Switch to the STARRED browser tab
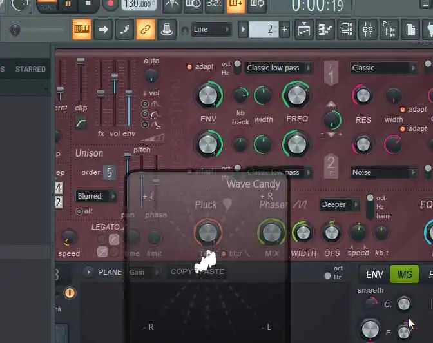The height and width of the screenshot is (343, 433). pos(30,69)
